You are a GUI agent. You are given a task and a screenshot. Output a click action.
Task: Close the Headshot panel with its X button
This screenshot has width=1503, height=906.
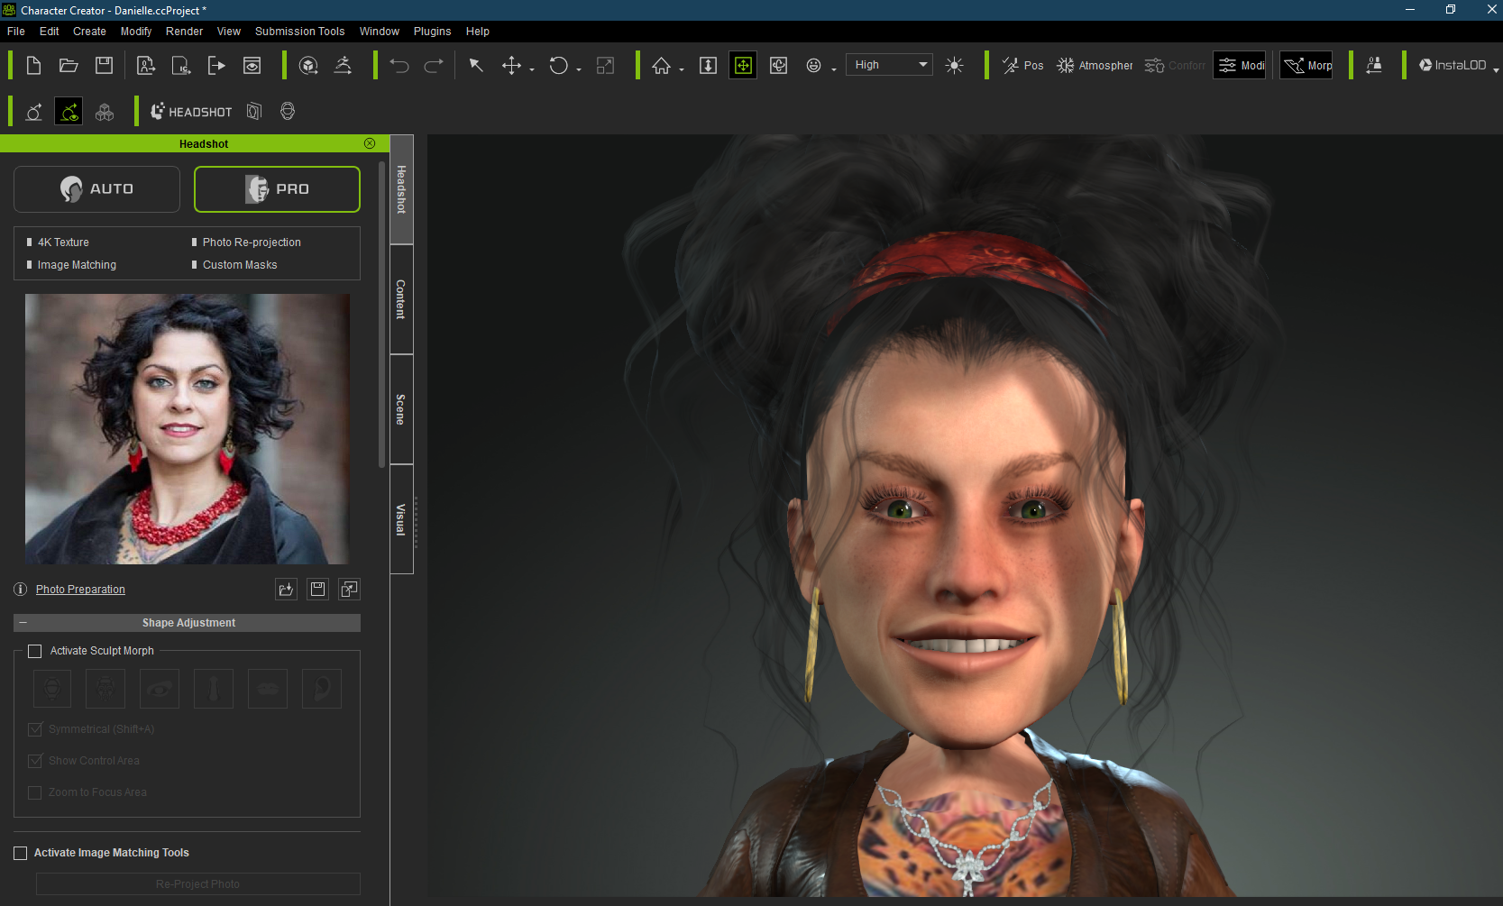coord(370,143)
